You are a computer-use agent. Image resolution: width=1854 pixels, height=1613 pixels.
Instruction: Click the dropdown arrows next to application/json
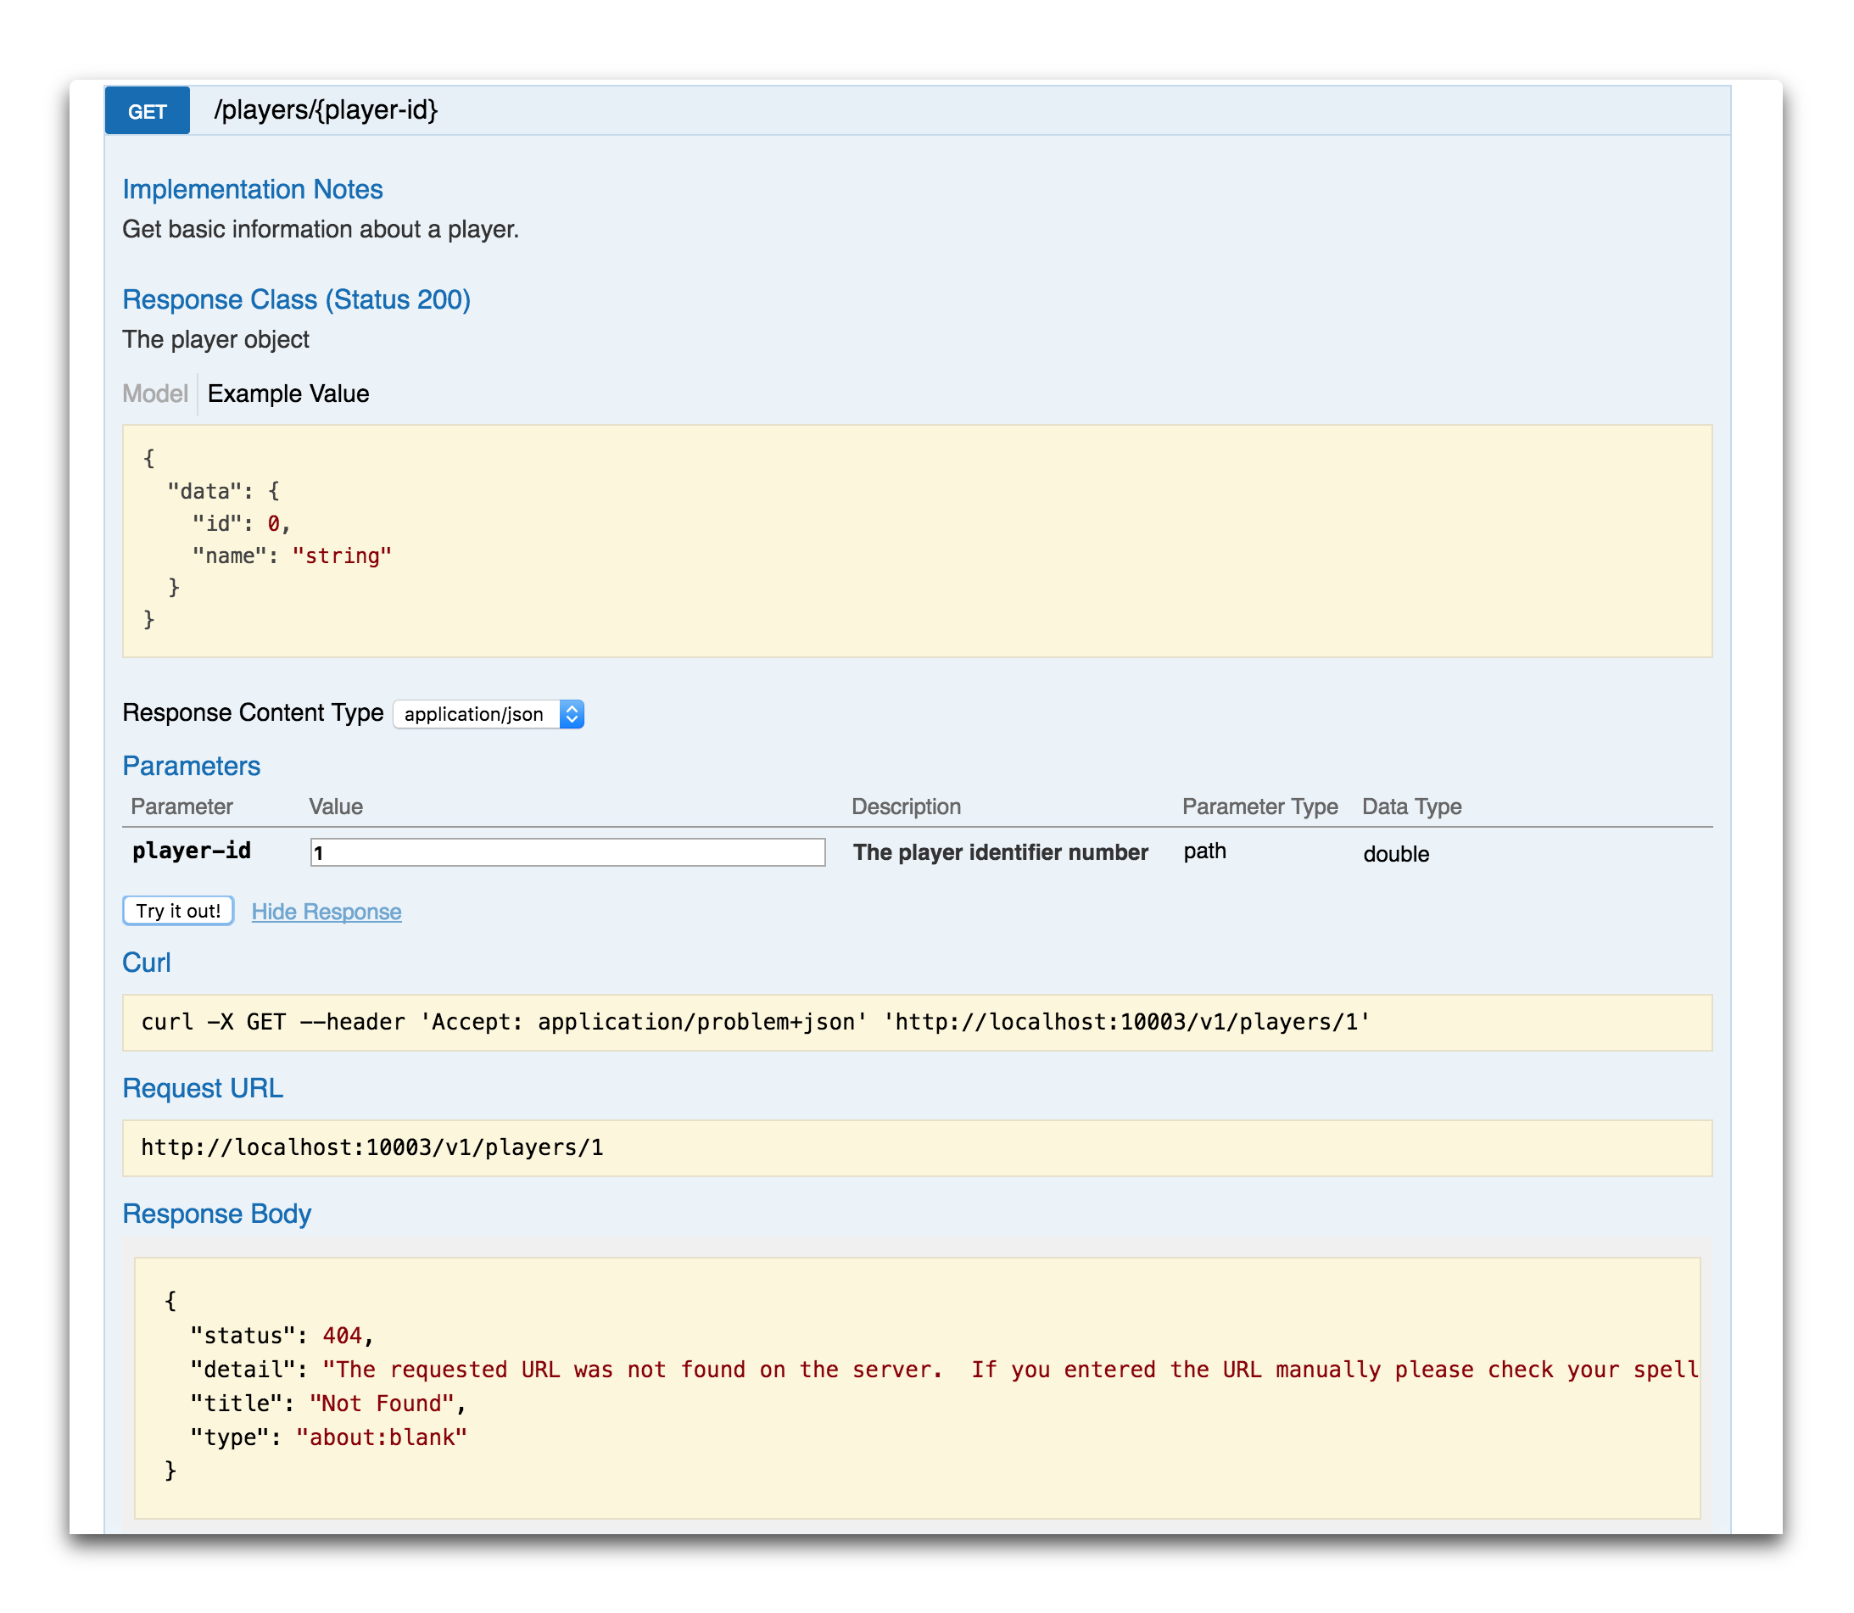[572, 714]
